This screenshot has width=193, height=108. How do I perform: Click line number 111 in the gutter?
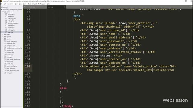click(x=27, y=88)
